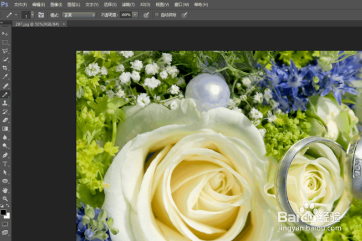Select the Healing Brush tool
Image resolution: width=362 pixels, height=241 pixels.
pyautogui.click(x=5, y=86)
